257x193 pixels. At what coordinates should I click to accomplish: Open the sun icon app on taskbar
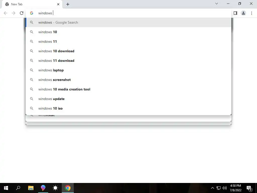[55, 188]
